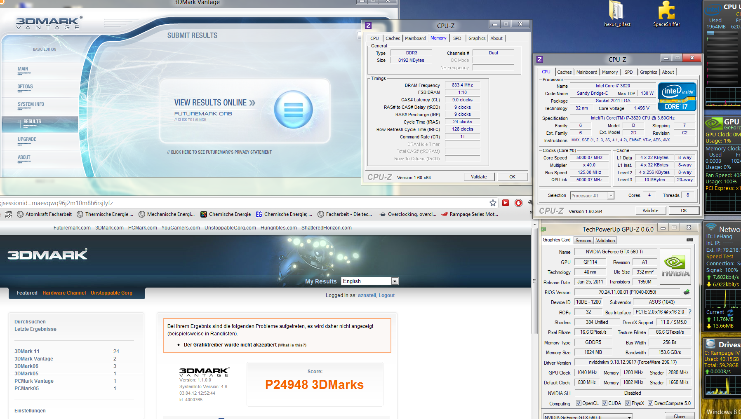Toggle the PhysX checkbox in GPU-Z
Image resolution: width=741 pixels, height=419 pixels.
click(x=628, y=403)
